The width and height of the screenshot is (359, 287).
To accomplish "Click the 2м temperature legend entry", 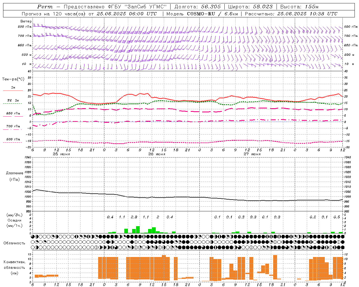I will point(13,87).
